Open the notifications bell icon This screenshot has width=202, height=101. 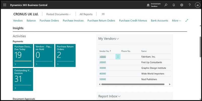click(x=174, y=5)
